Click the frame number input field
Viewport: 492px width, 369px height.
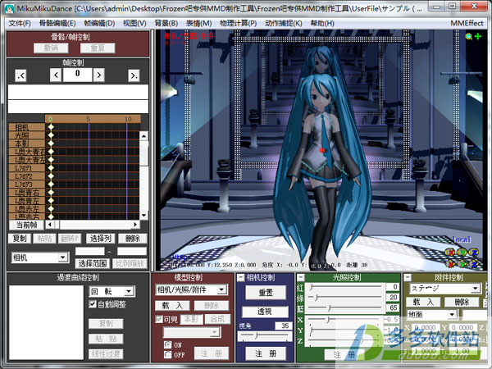click(78, 75)
